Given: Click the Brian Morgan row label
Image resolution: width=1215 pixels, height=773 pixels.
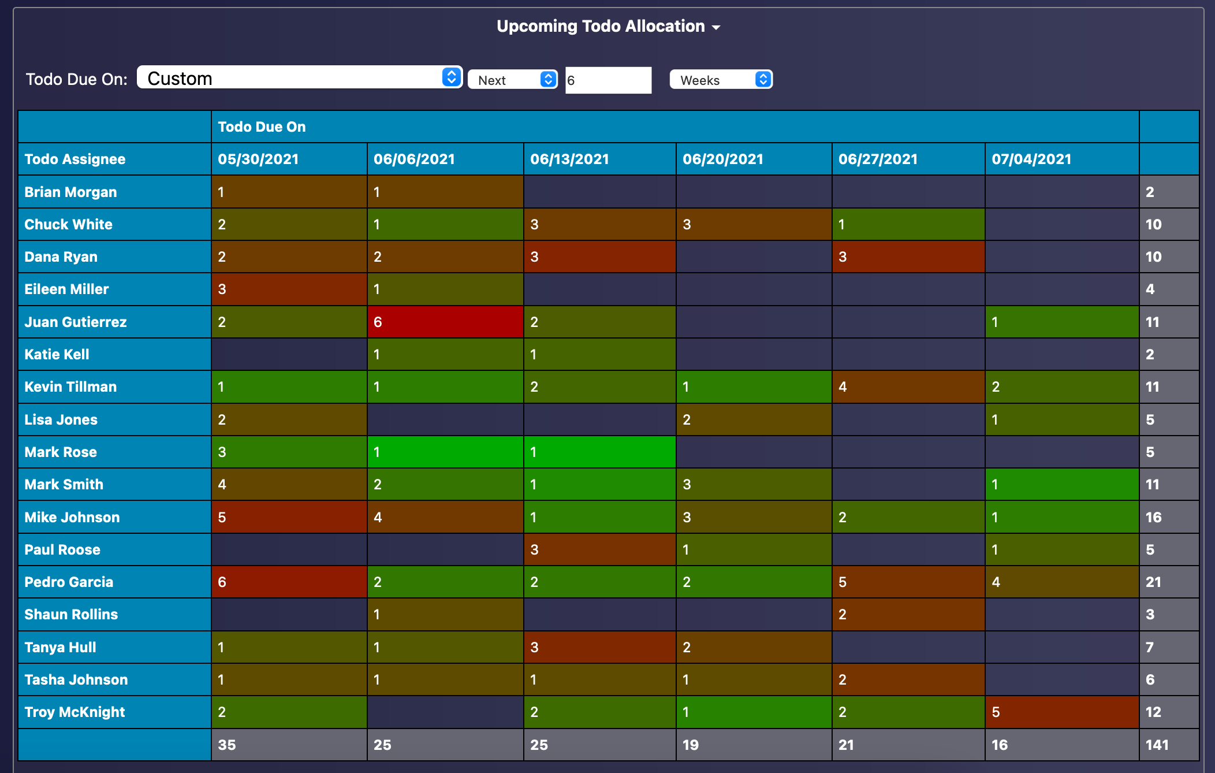Looking at the screenshot, I should click(114, 192).
